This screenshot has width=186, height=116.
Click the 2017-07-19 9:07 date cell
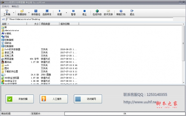(69, 75)
